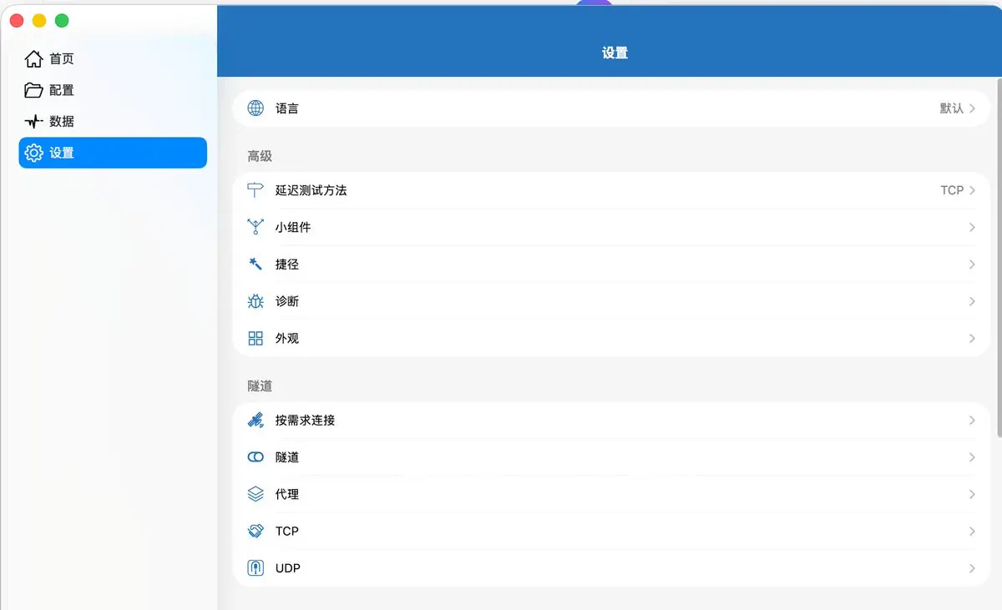Viewport: 1002px width, 610px height.
Task: Click the 延迟测试方法 label
Action: point(311,190)
